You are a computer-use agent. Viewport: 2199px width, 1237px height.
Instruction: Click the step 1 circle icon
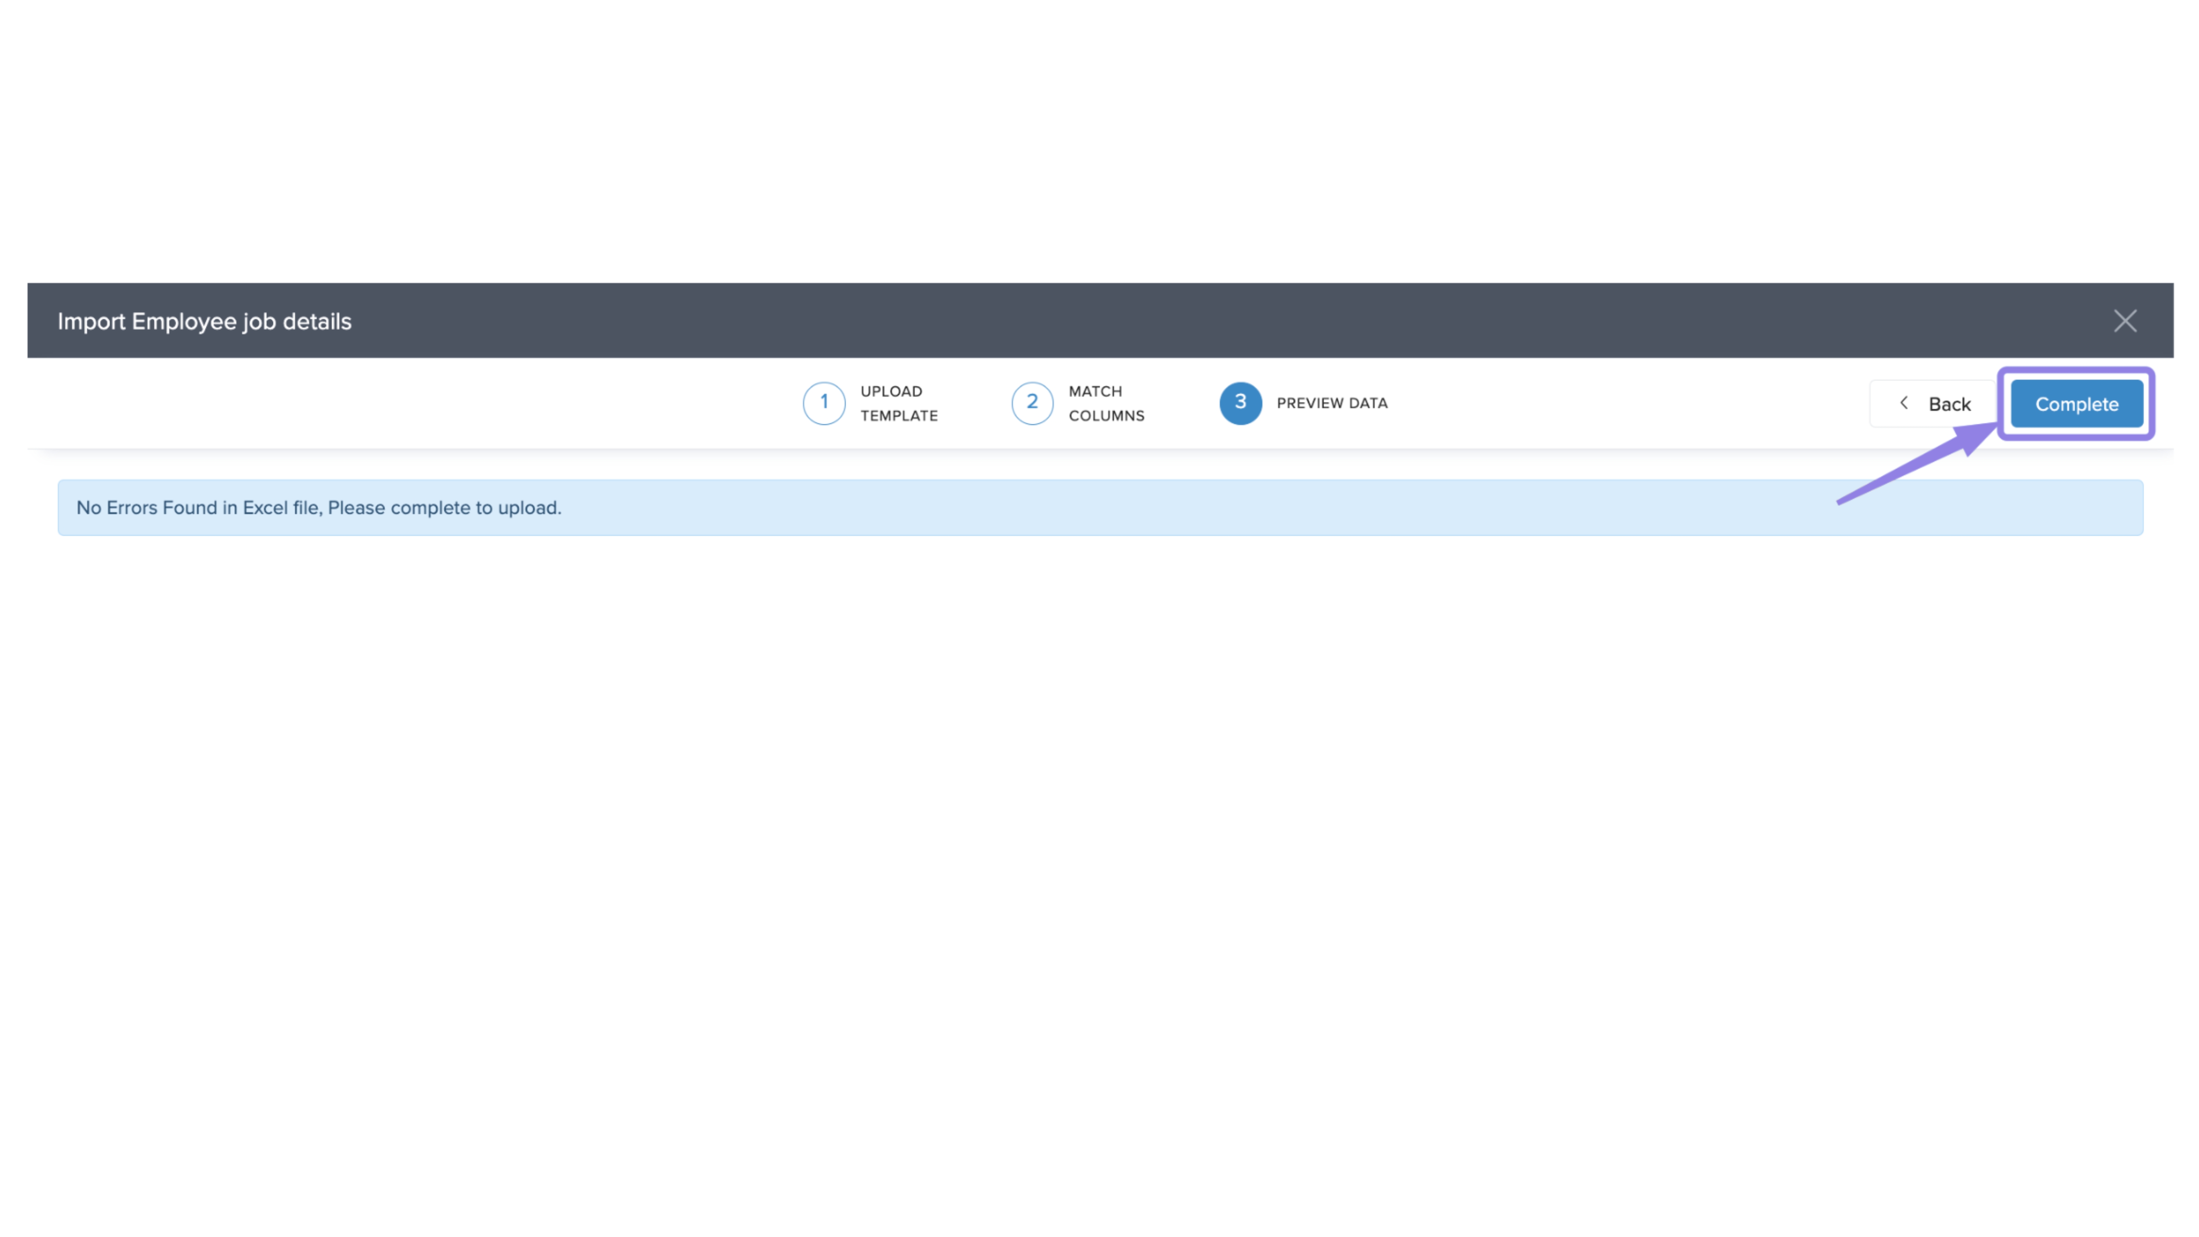[x=824, y=403]
